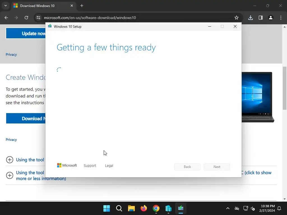287x215 pixels.
Task: Launch Firefox from taskbar
Action: (144, 208)
